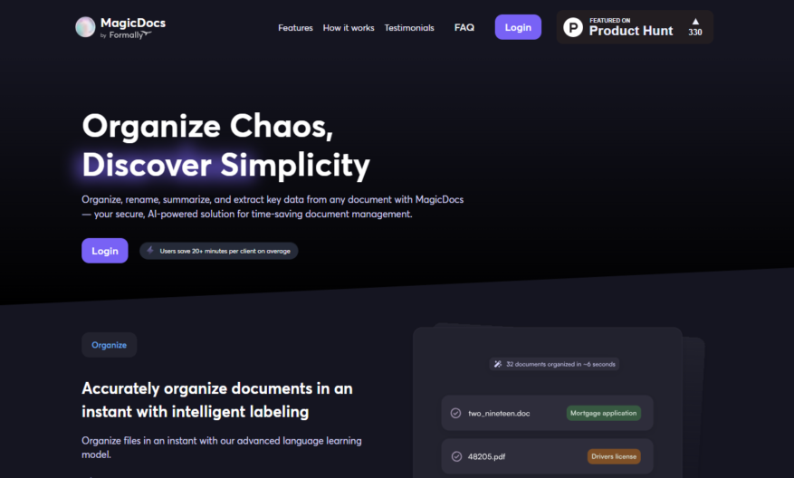Click the Drivers license label
This screenshot has width=794, height=478.
(614, 456)
